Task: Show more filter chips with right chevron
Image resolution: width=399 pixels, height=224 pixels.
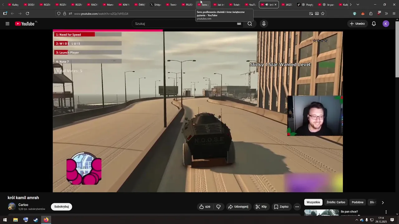Action: click(383, 202)
